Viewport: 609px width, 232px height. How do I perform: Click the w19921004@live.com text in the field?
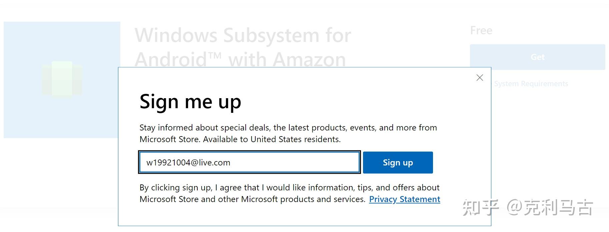click(x=188, y=163)
